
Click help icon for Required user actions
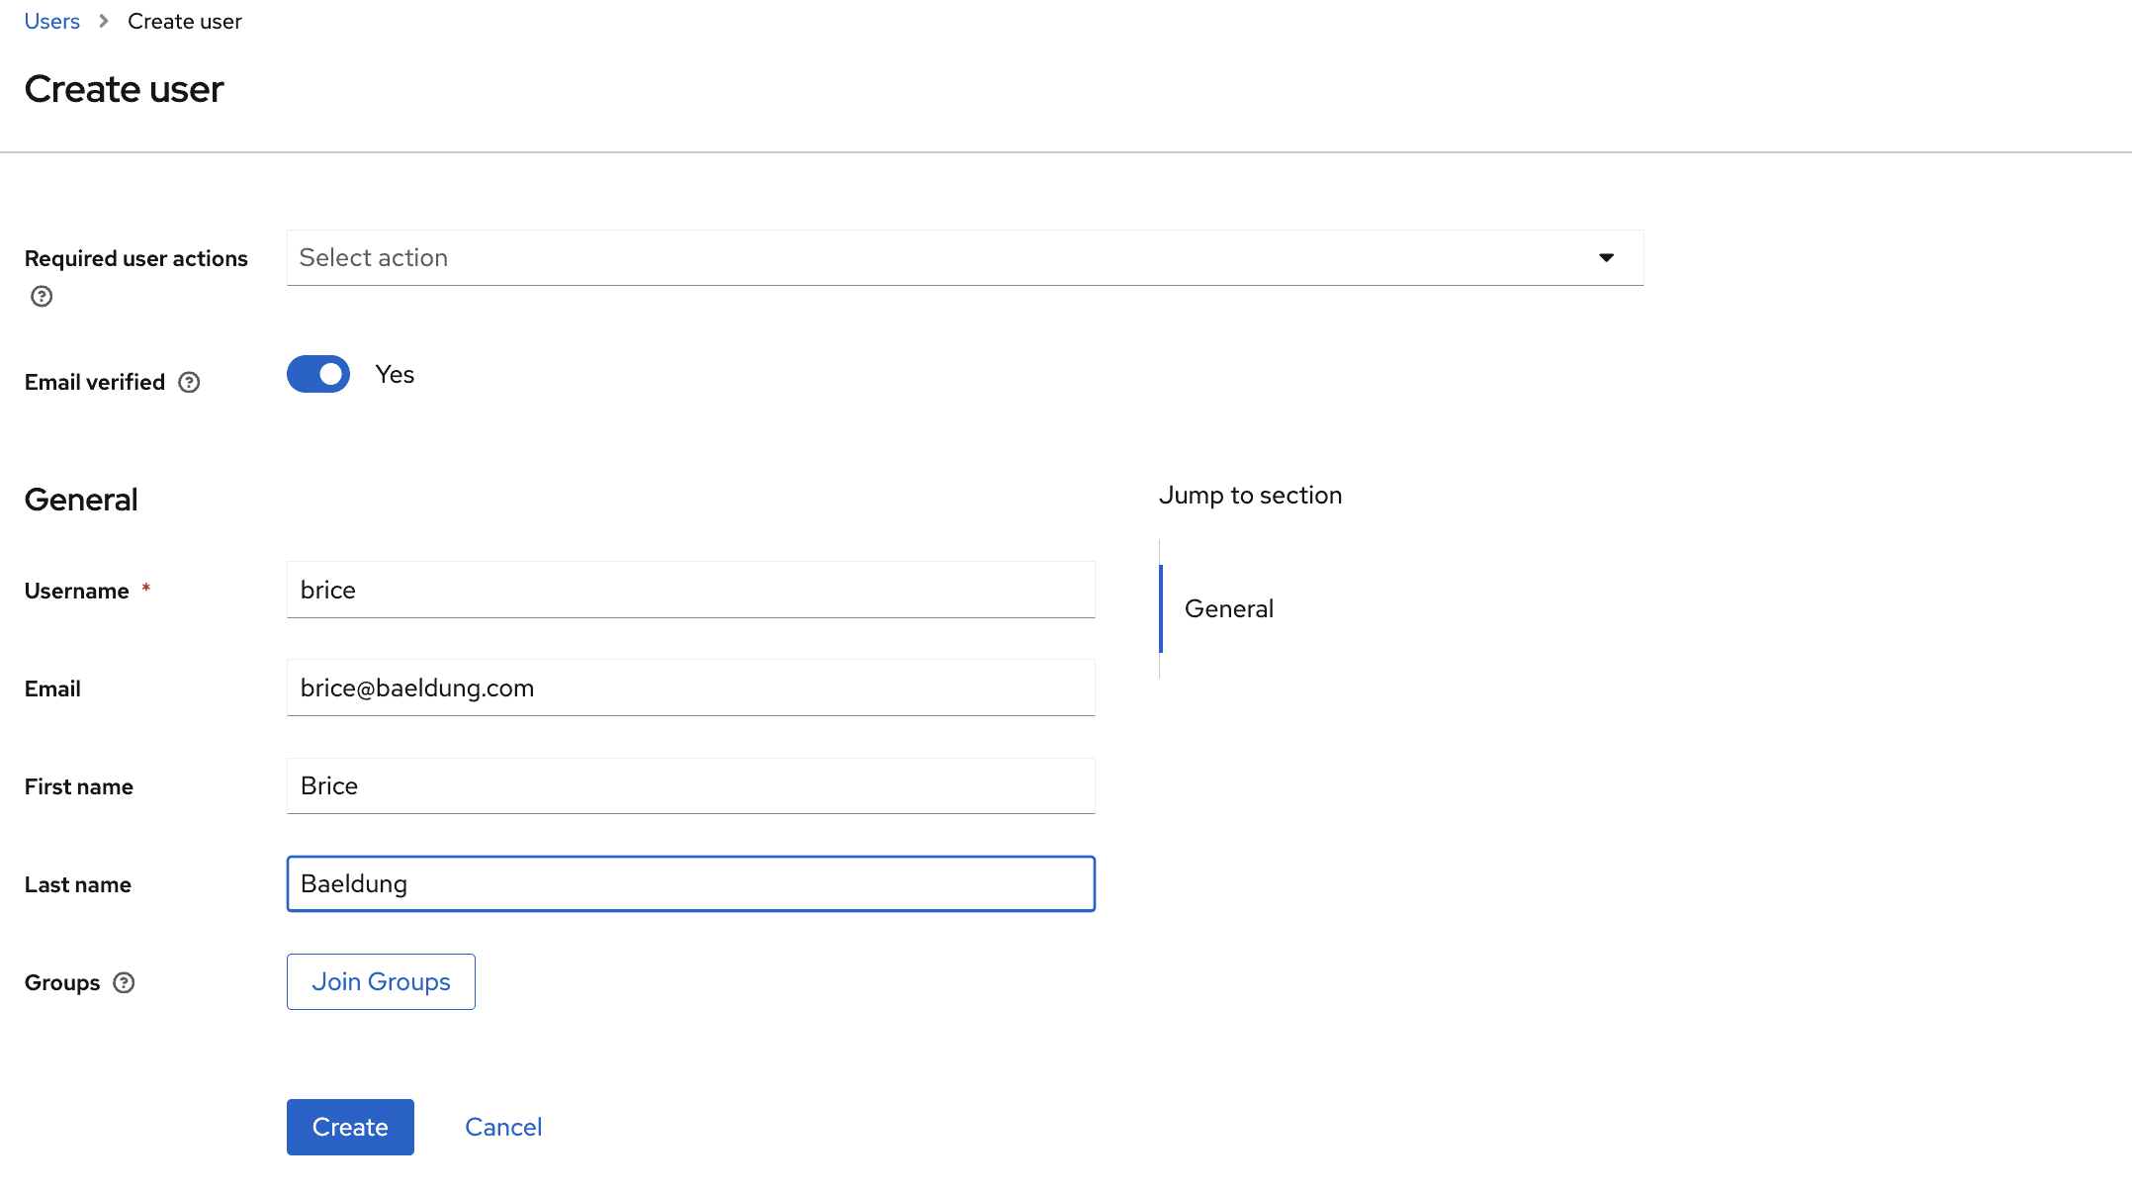point(42,296)
